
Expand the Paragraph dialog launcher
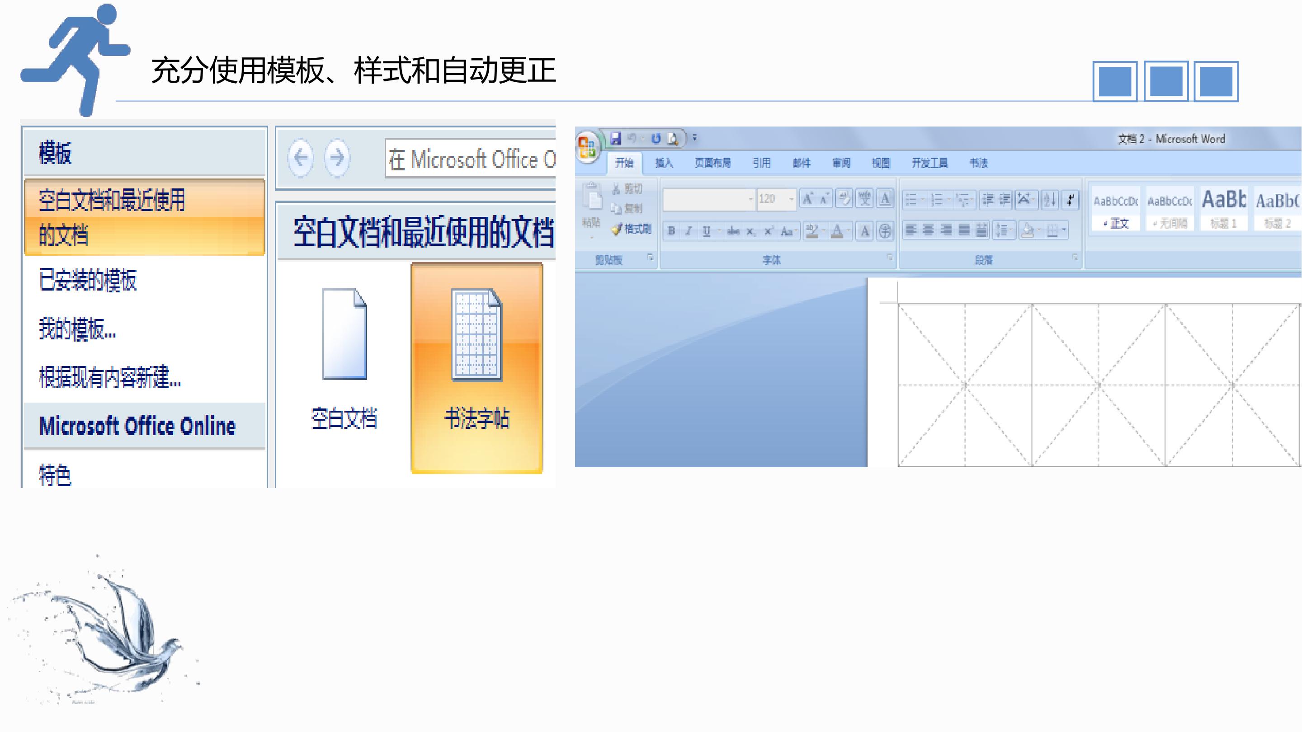[1075, 258]
